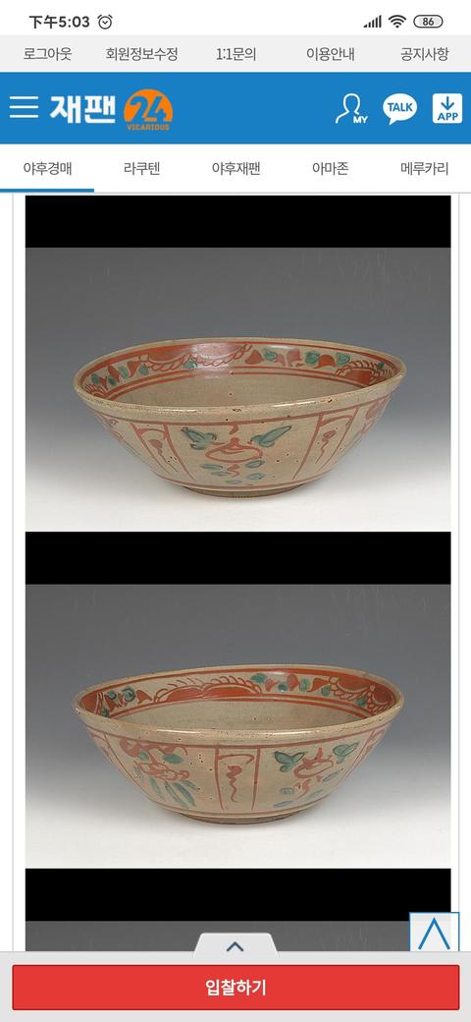The image size is (471, 1022).
Task: Open the second bowl photo
Action: 238,725
